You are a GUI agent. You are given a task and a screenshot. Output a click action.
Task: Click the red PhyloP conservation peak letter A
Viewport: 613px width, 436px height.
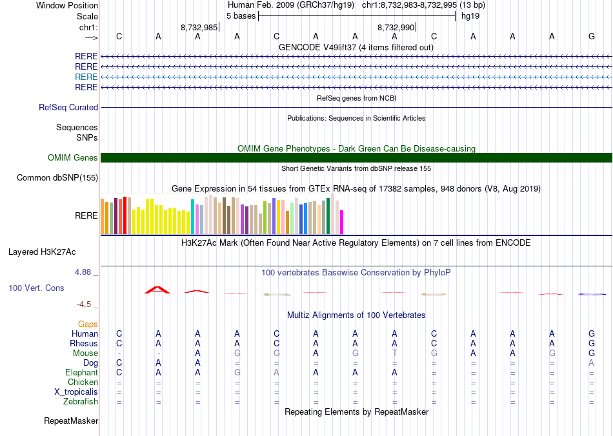[157, 290]
